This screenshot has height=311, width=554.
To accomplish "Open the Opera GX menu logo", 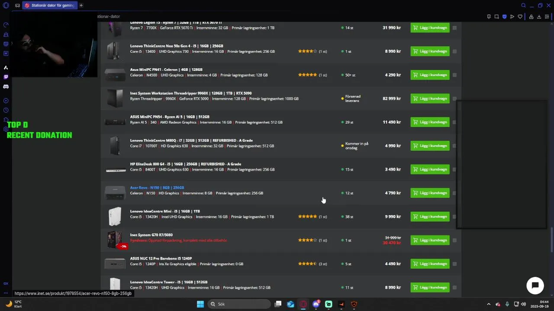I will (x=6, y=6).
